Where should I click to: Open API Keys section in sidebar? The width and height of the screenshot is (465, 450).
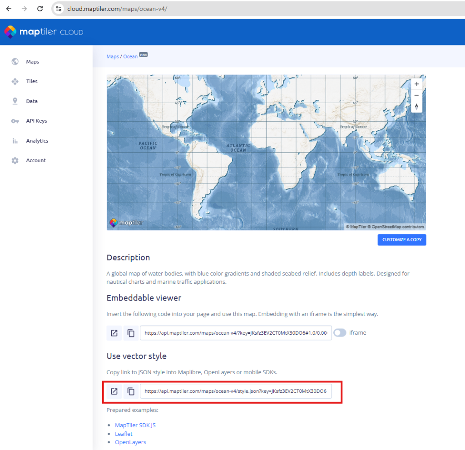click(x=36, y=121)
